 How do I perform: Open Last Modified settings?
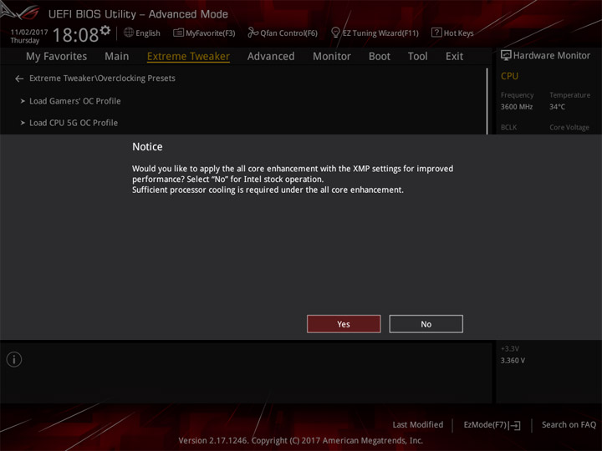(x=418, y=424)
